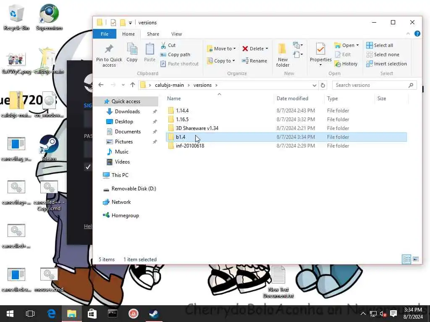430x322 pixels.
Task: Switch to the Share tab
Action: coord(153,34)
